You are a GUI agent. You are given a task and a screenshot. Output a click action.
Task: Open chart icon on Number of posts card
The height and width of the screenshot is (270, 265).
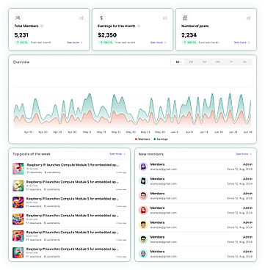[248, 18]
